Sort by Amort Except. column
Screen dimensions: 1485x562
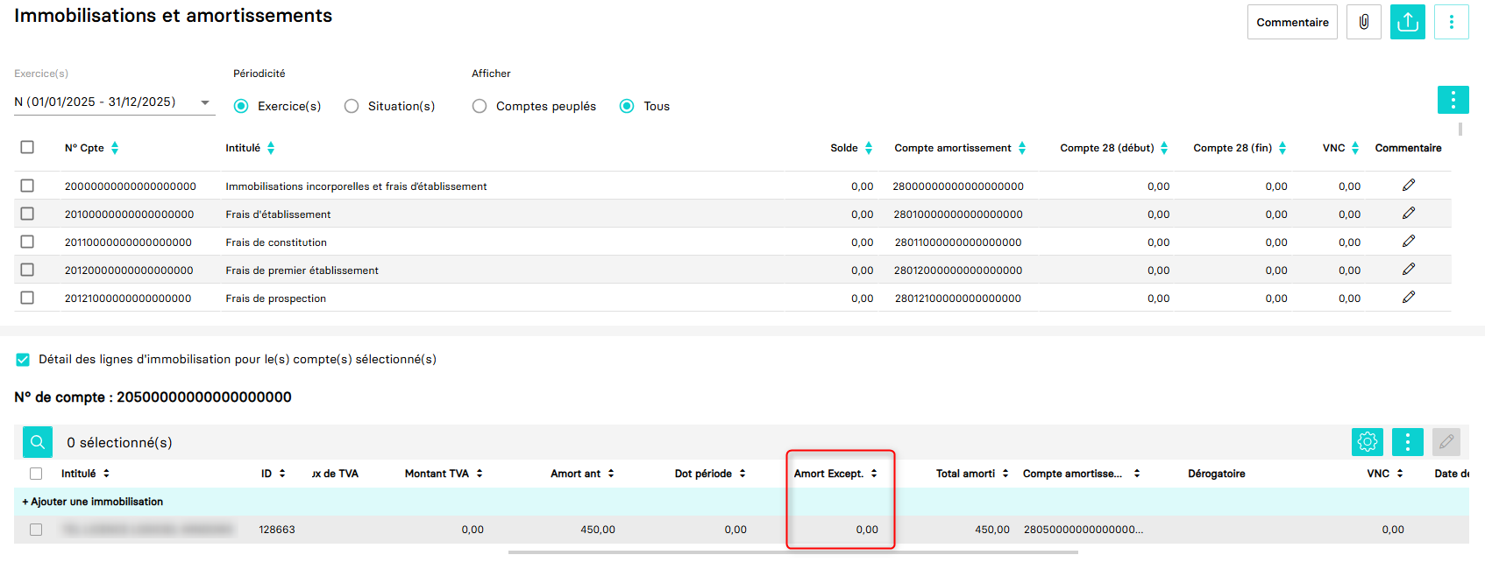[873, 474]
